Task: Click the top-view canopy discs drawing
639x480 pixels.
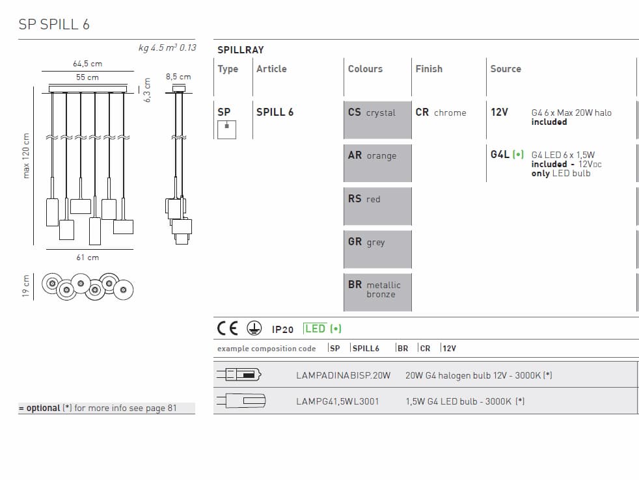Action: (87, 285)
